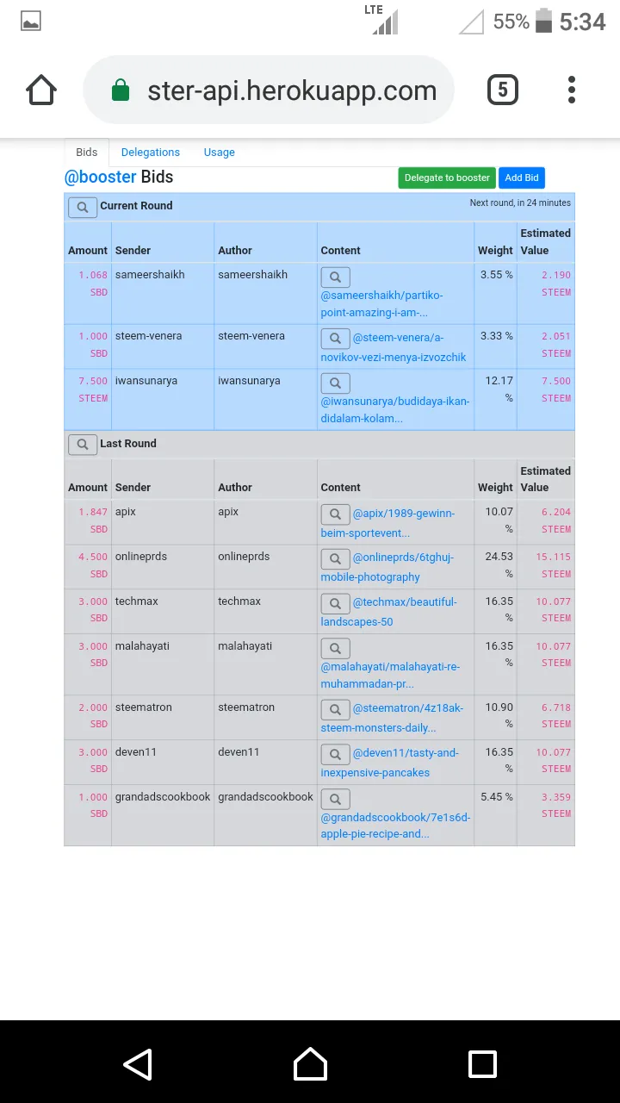The image size is (620, 1103).
Task: Tap the green secure padlock icon
Action: tap(121, 90)
